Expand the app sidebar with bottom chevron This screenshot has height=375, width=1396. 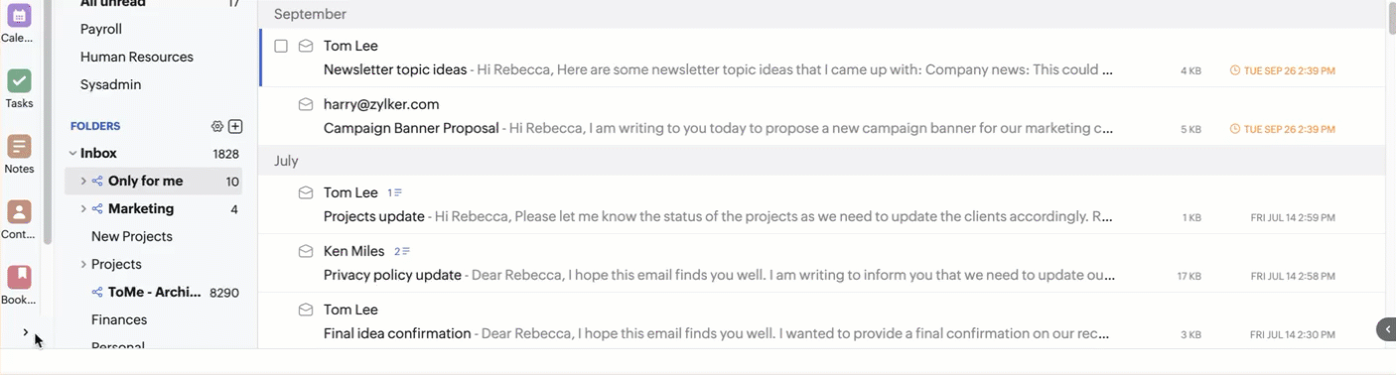click(x=26, y=332)
